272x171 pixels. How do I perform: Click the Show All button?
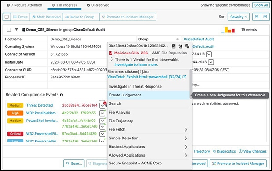point(261,5)
